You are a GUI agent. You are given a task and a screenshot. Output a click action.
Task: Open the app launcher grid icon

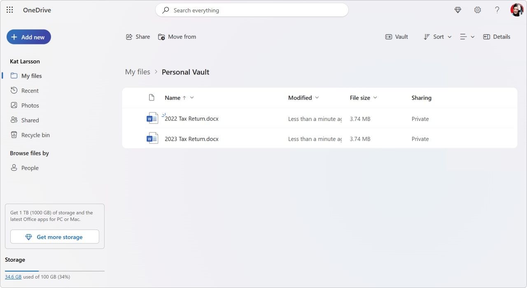click(x=10, y=10)
